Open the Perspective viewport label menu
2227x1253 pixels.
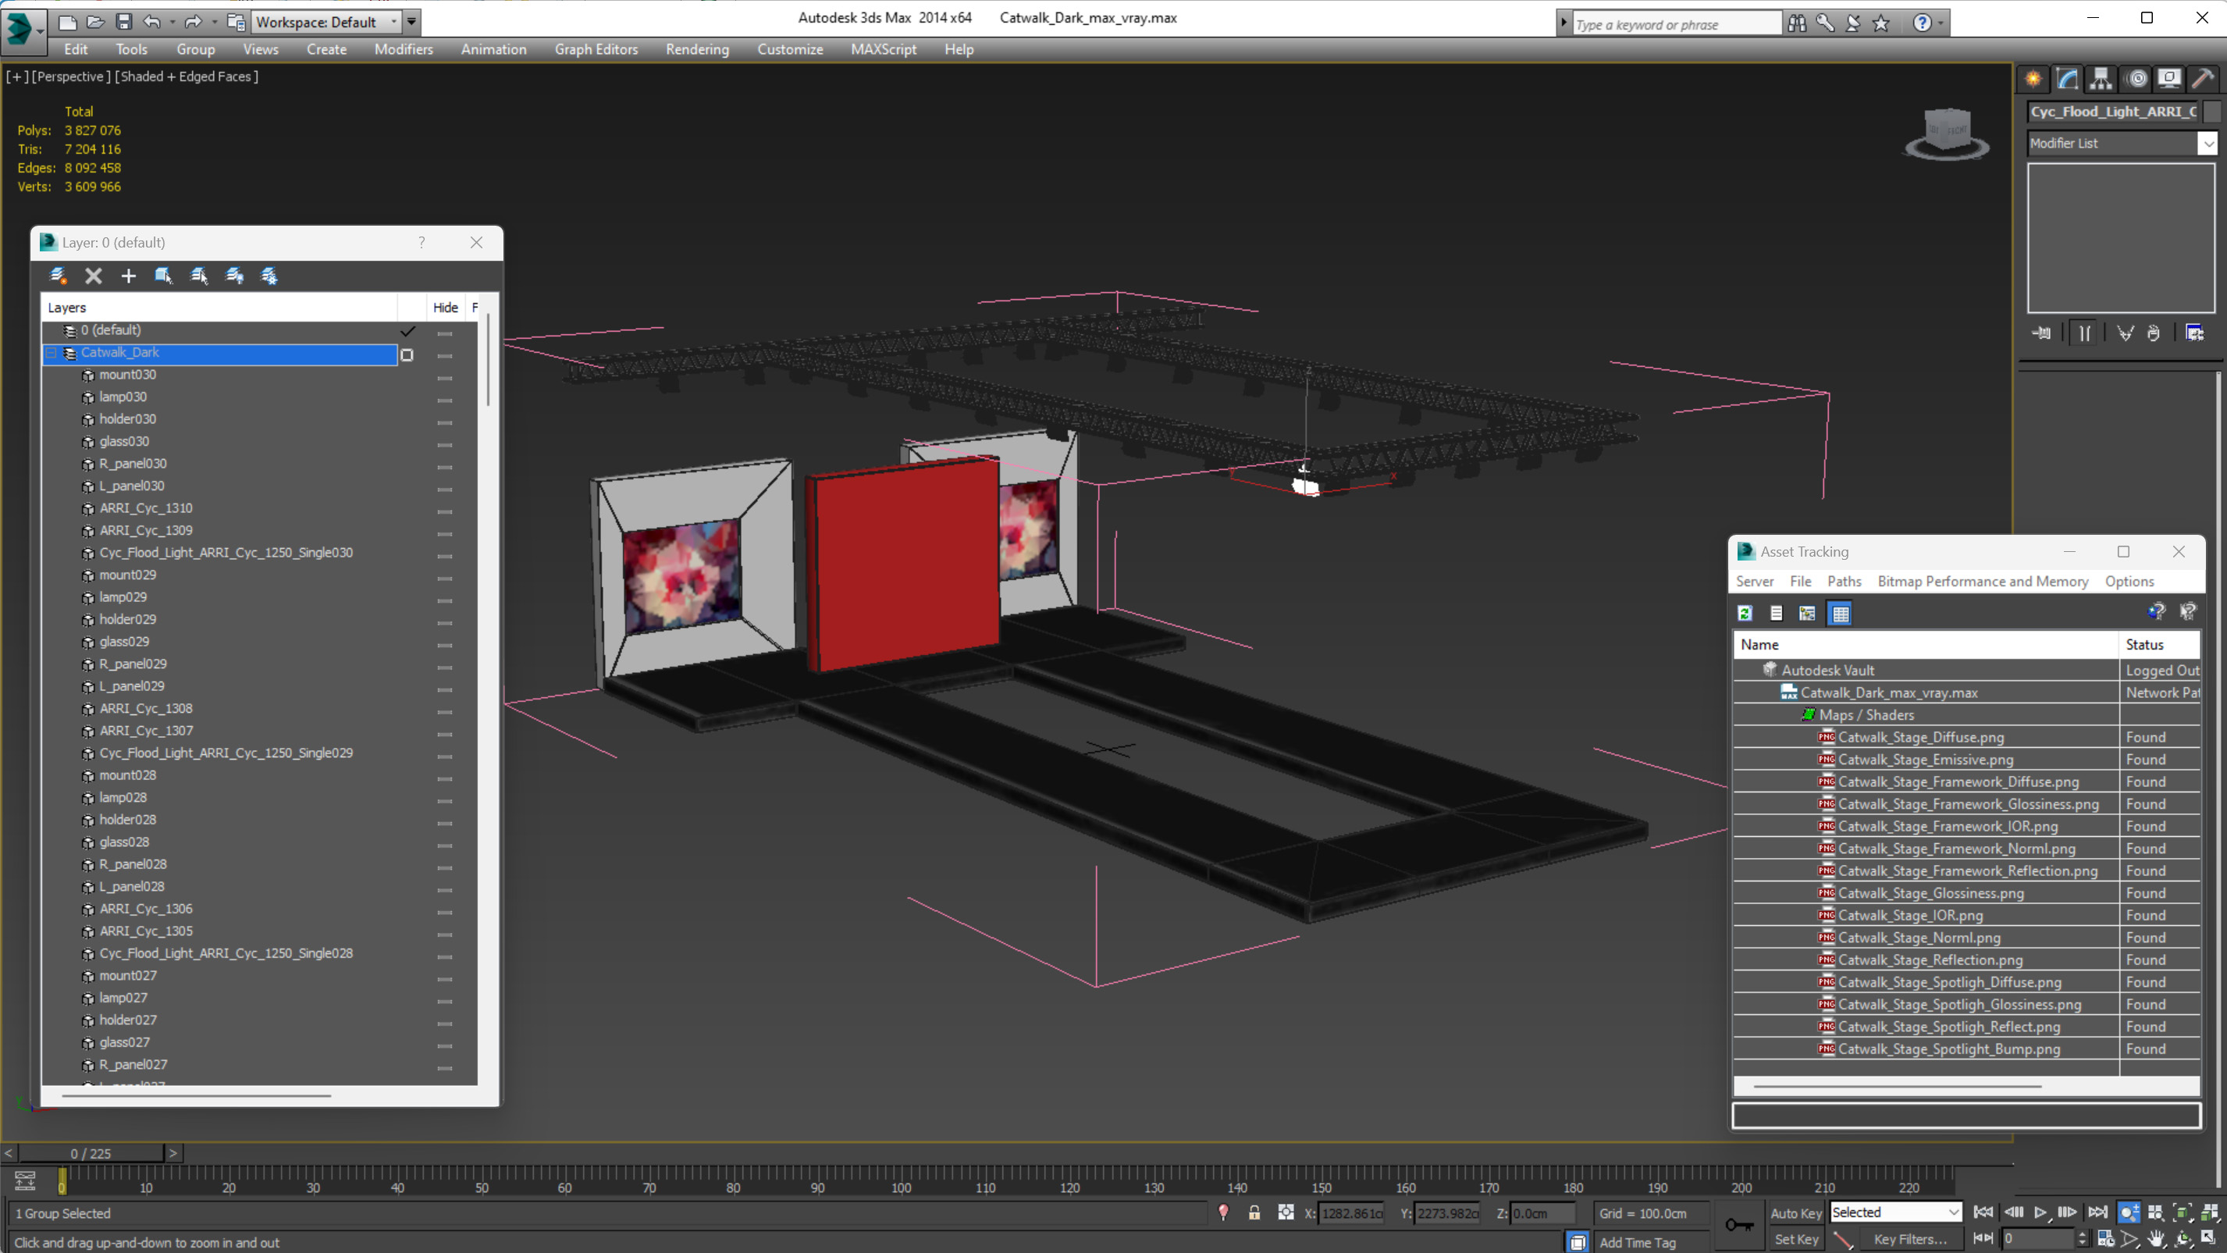coord(71,76)
